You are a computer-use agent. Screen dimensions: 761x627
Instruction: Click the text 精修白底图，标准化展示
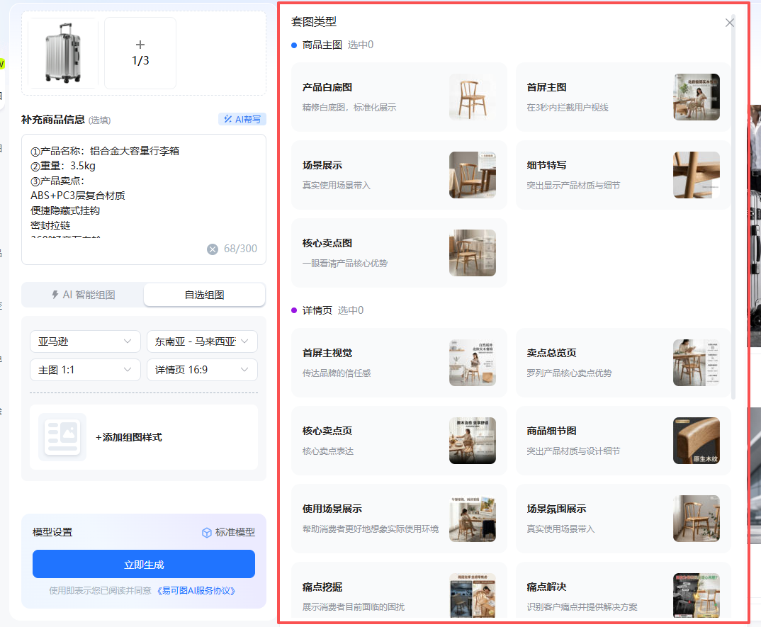click(x=349, y=107)
